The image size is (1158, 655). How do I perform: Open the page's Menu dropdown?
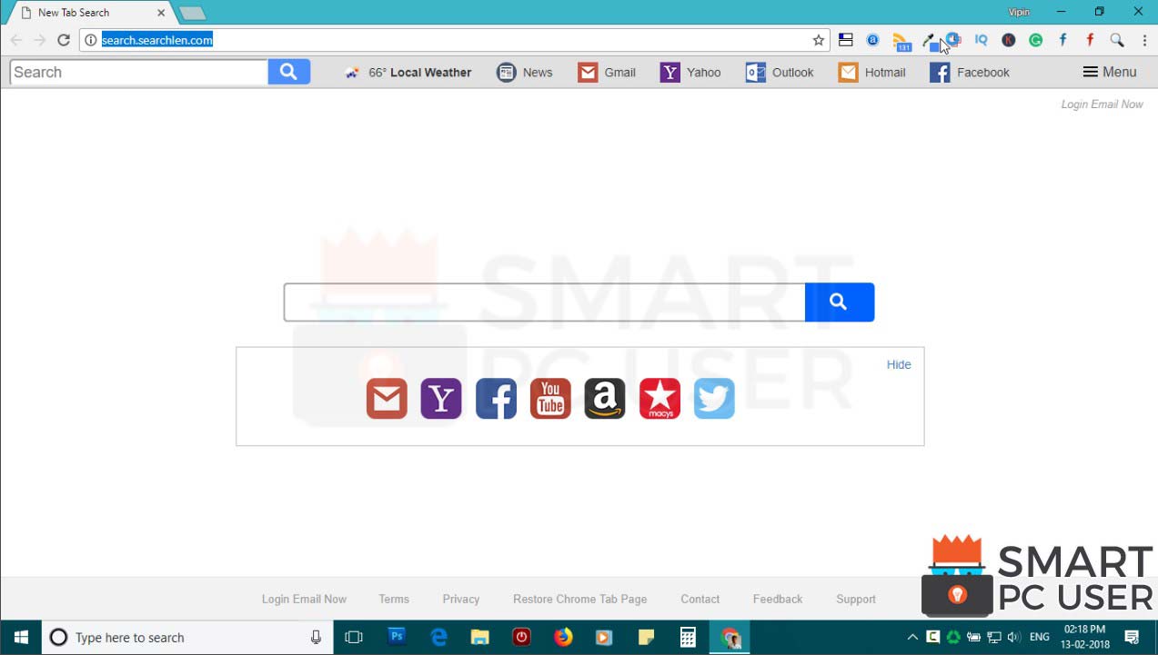(x=1109, y=72)
